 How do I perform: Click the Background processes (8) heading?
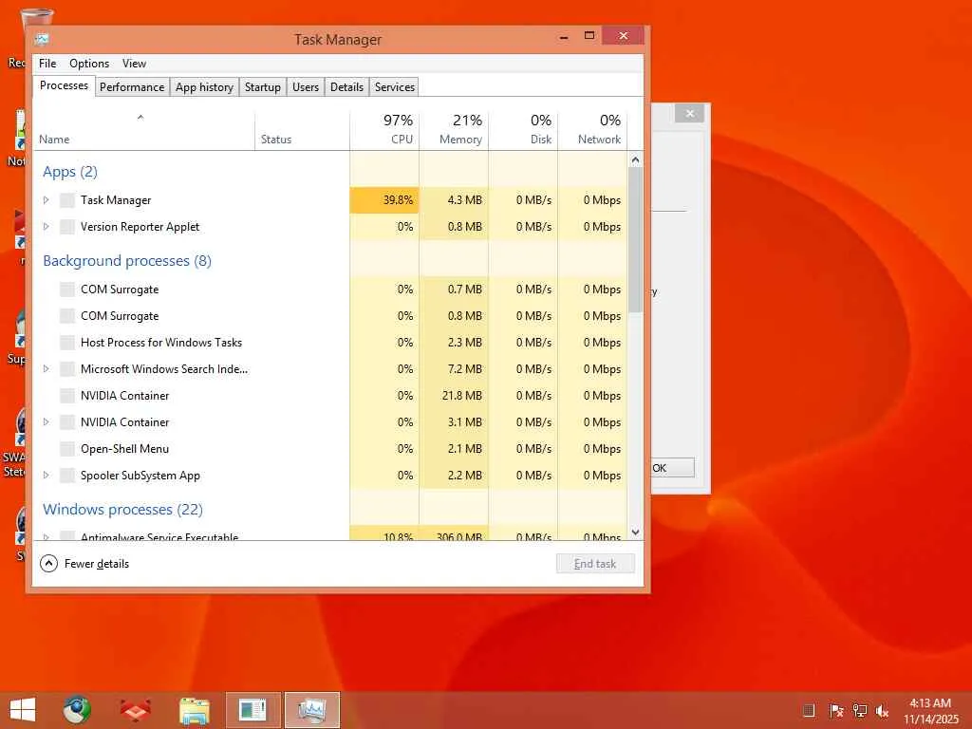(x=127, y=261)
